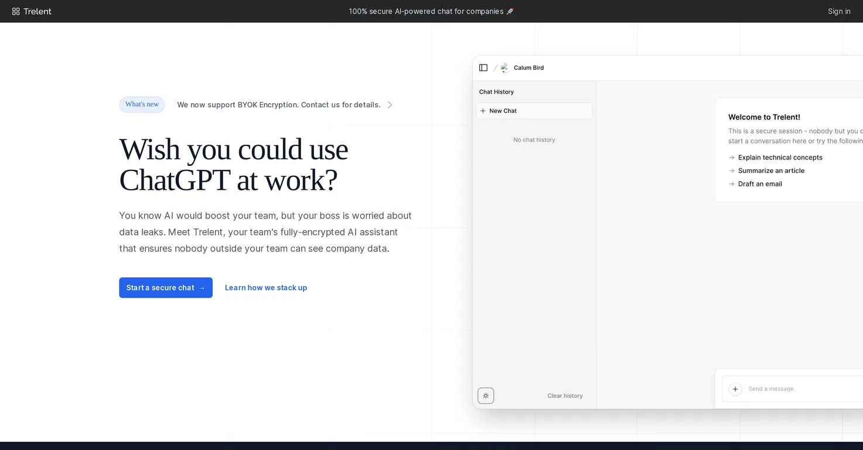The height and width of the screenshot is (450, 863).
Task: Open the Sign in link
Action: pos(839,11)
